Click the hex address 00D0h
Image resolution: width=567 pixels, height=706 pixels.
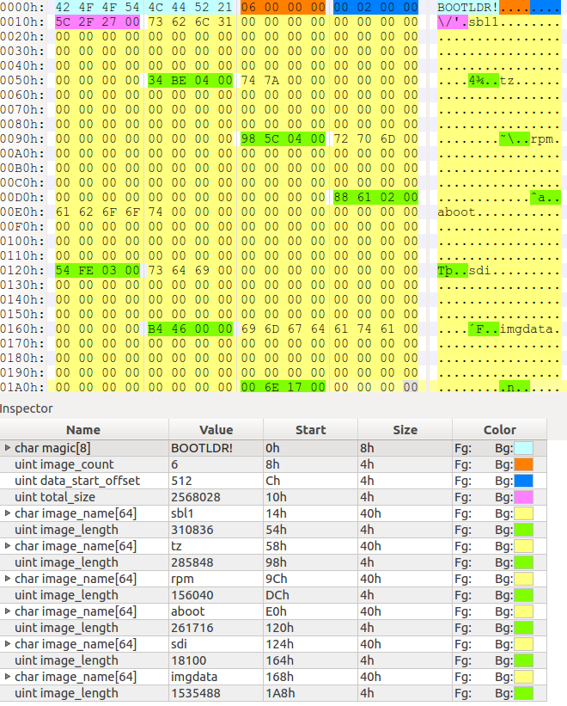(22, 197)
